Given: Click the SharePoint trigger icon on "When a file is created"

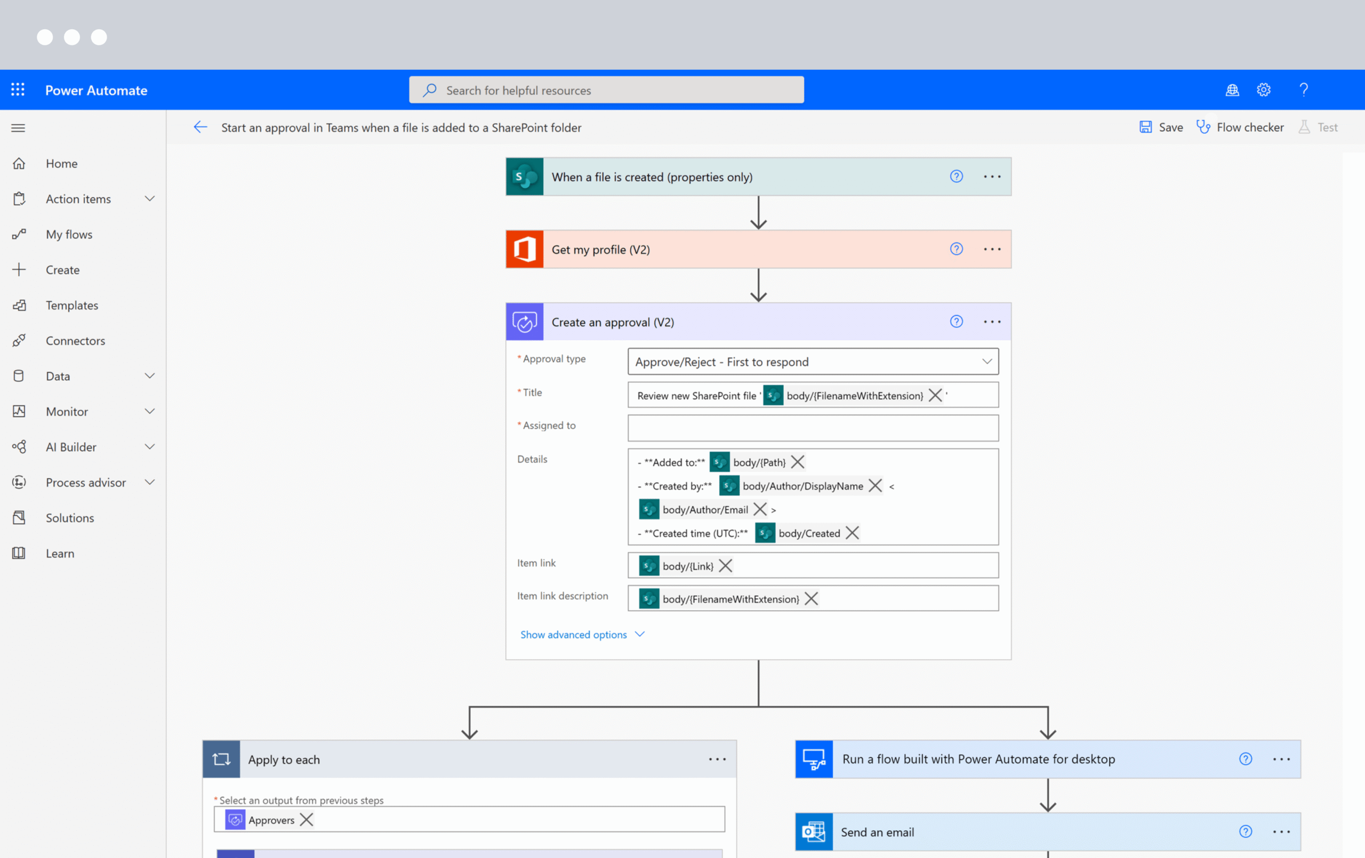Looking at the screenshot, I should [x=524, y=177].
